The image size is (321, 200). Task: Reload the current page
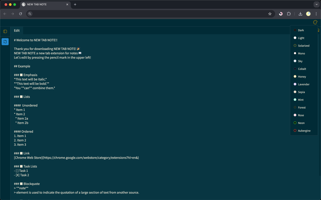(x=21, y=14)
